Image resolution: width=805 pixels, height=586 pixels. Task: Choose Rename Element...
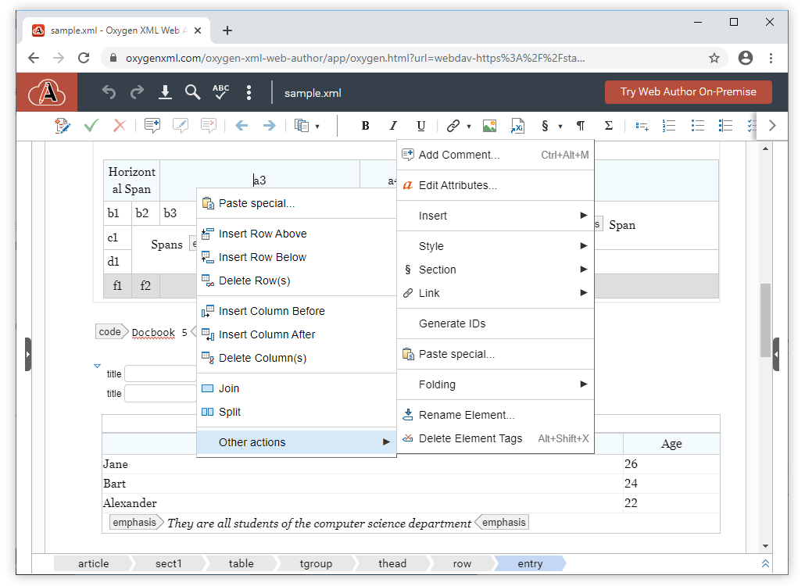tap(496, 415)
